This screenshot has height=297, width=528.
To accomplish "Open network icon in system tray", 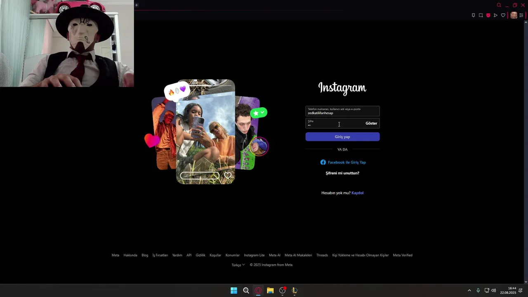I will coord(487,290).
